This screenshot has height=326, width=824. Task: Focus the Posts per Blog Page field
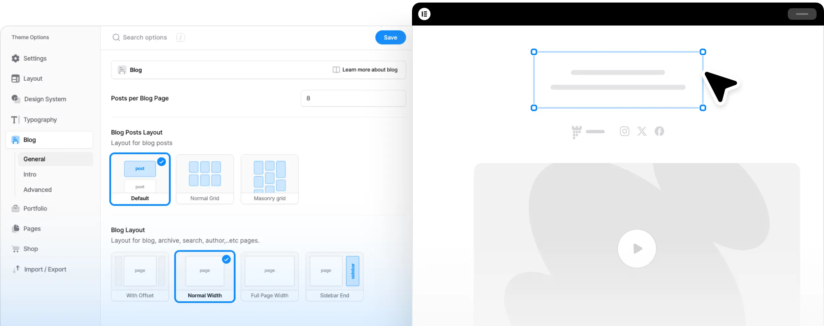[x=353, y=98]
